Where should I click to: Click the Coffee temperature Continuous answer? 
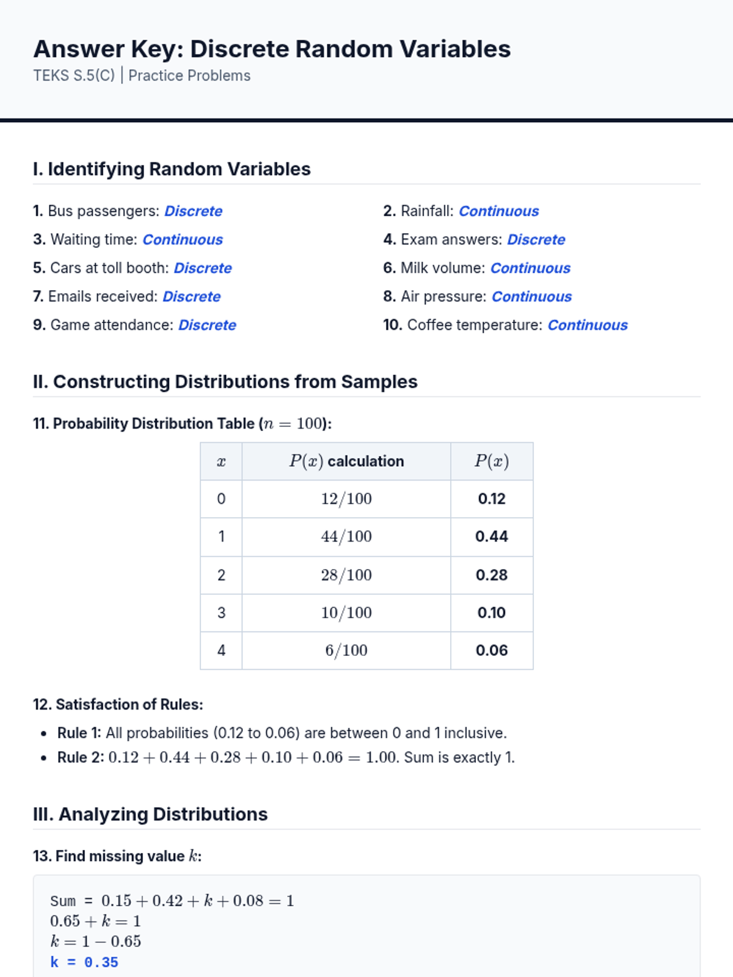tap(587, 325)
